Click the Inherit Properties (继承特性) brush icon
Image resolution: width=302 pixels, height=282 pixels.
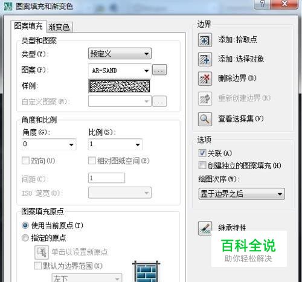pyautogui.click(x=205, y=228)
